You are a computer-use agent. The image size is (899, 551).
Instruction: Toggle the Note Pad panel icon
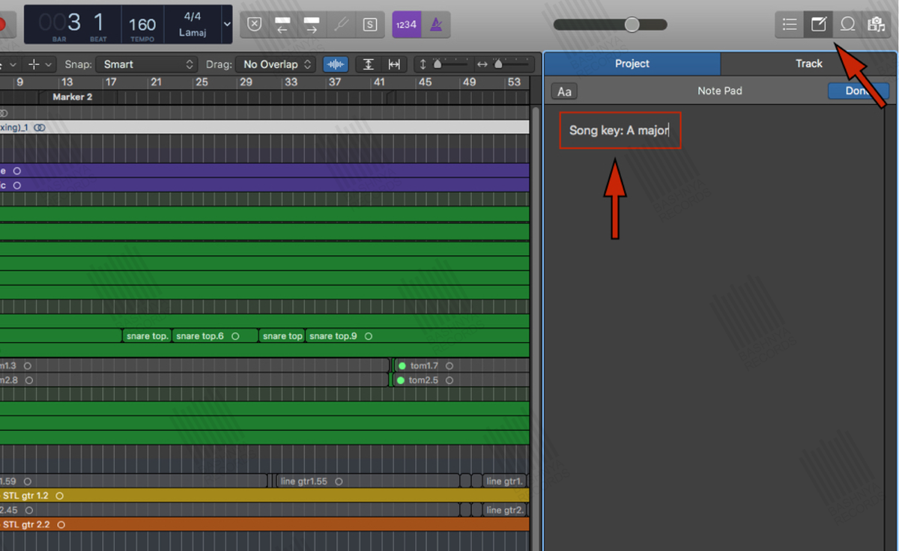[x=818, y=25]
